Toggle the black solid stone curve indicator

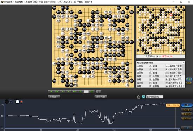(7, 102)
